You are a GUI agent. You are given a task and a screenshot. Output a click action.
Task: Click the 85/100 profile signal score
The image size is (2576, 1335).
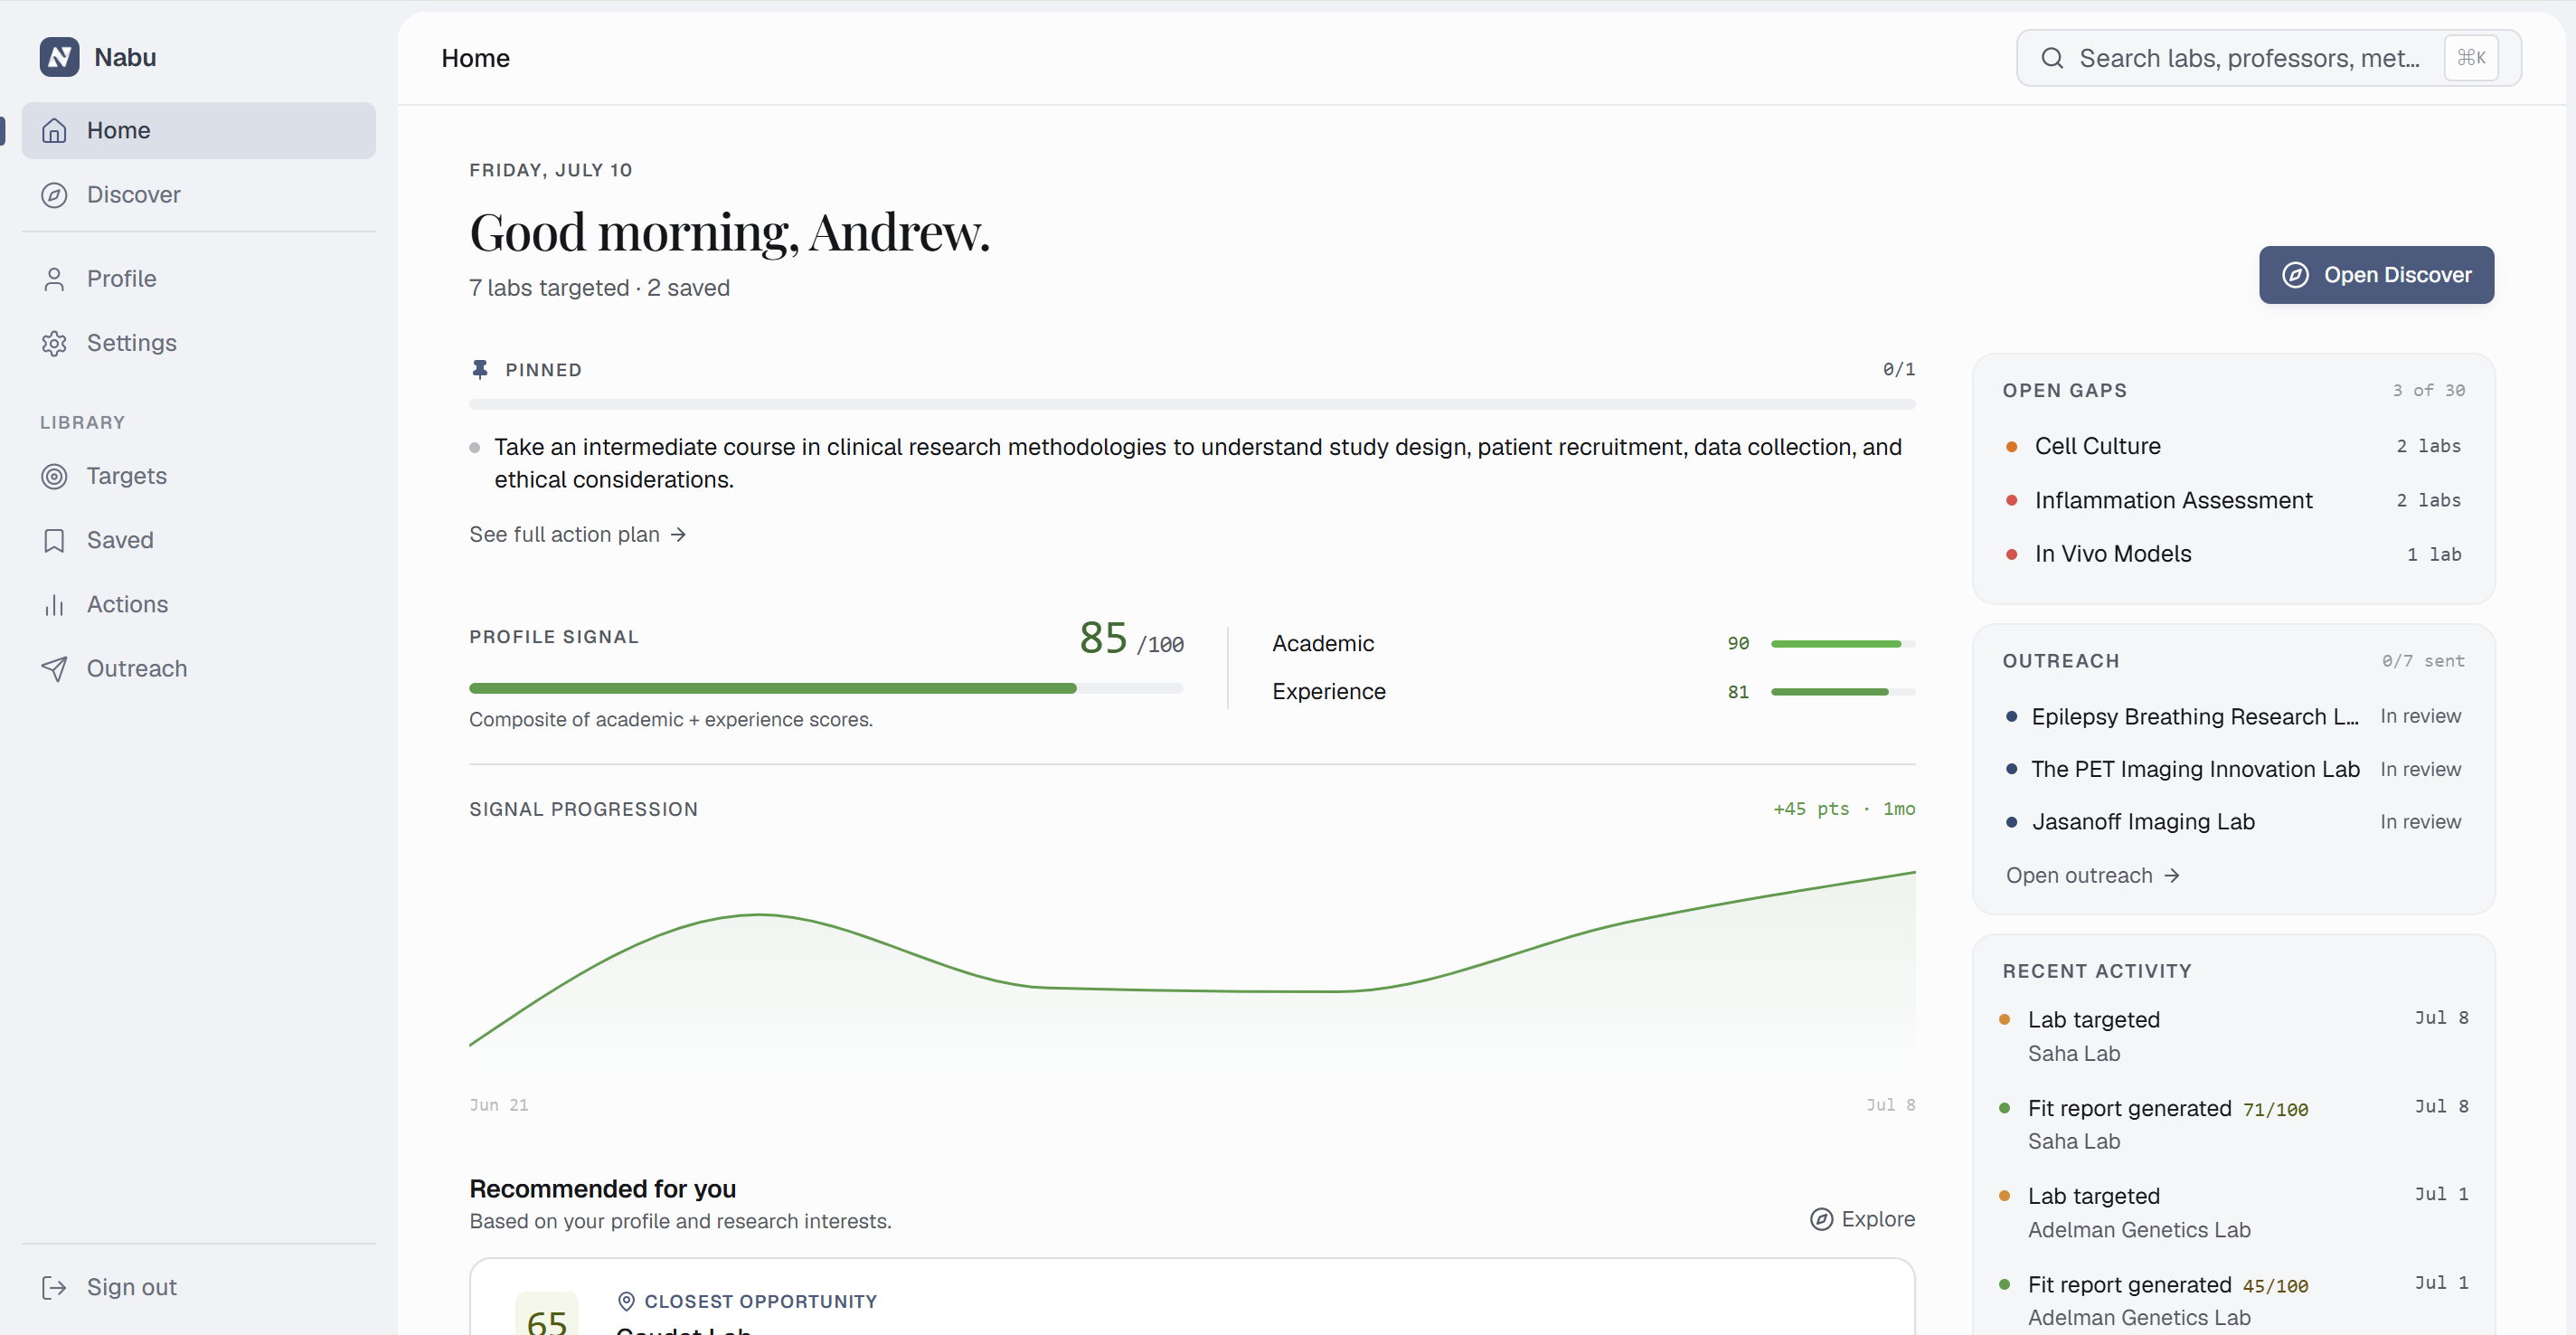1131,638
